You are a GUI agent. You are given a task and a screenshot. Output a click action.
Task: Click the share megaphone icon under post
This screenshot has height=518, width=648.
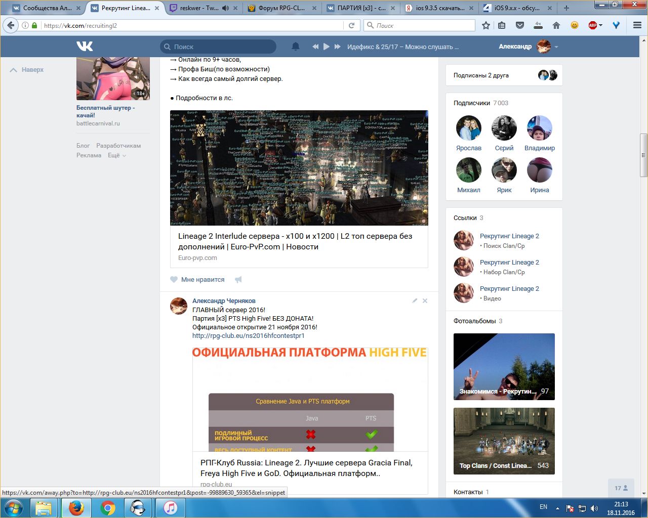[238, 279]
